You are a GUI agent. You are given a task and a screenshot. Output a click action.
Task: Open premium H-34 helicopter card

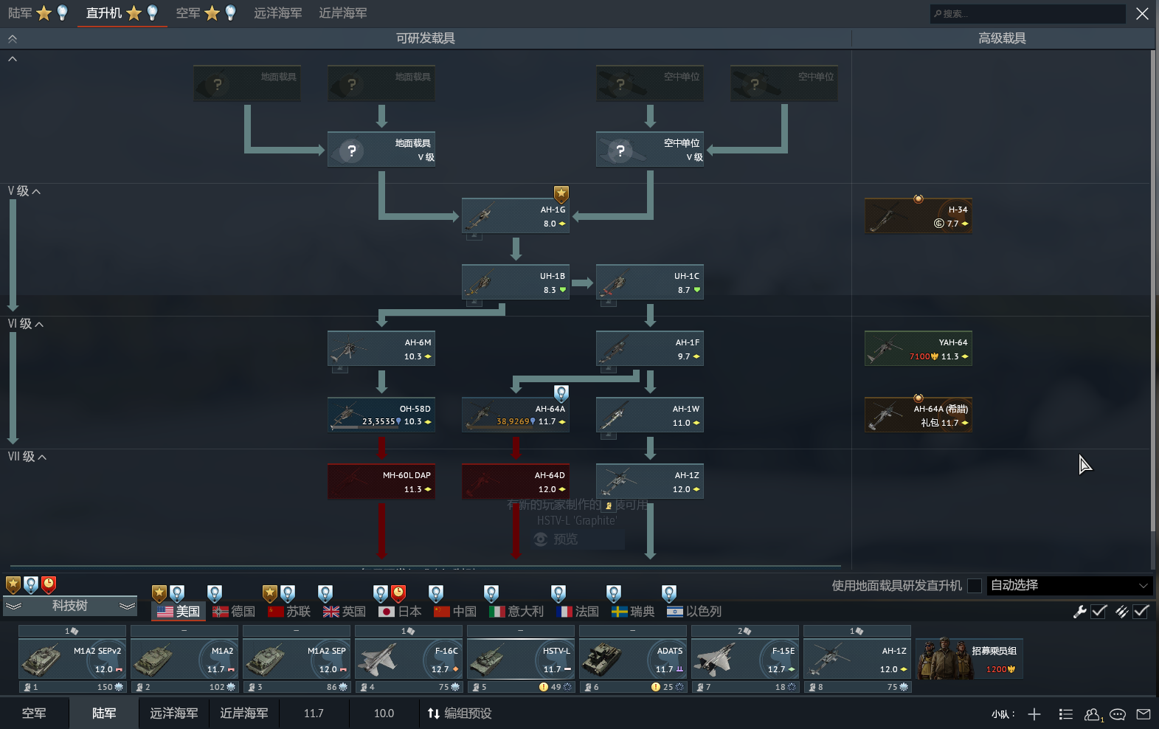[918, 215]
